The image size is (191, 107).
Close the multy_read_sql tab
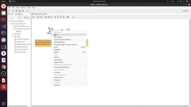click(x=45, y=14)
